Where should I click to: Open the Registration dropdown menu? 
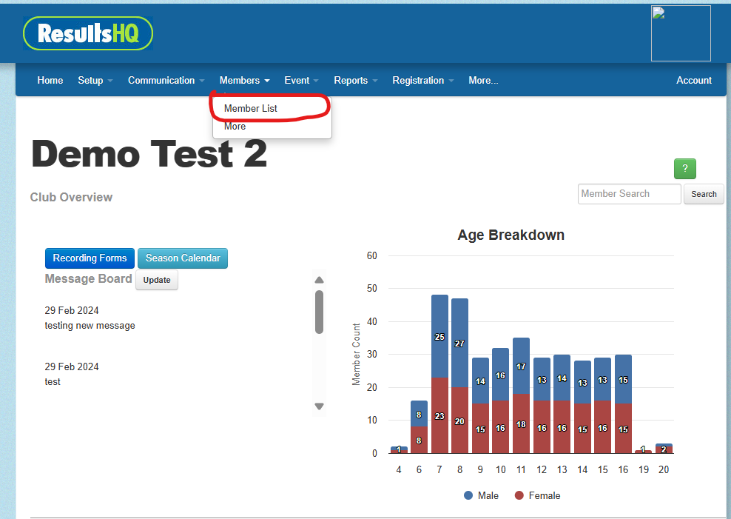click(x=422, y=80)
